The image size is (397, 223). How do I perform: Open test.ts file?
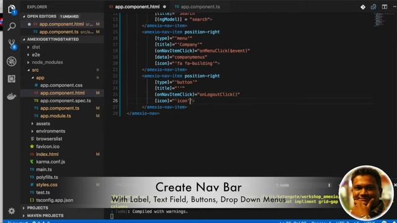point(43,193)
